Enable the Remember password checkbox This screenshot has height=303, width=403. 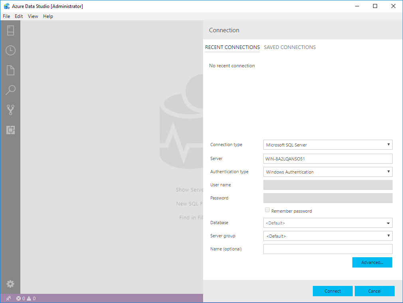(267, 210)
